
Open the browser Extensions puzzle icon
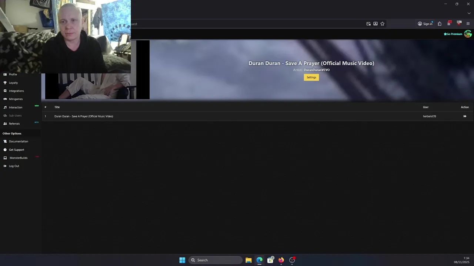[440, 24]
